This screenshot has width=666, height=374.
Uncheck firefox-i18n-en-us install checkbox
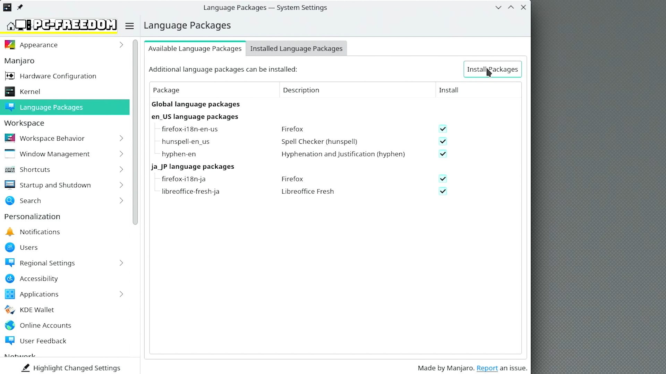pos(443,129)
